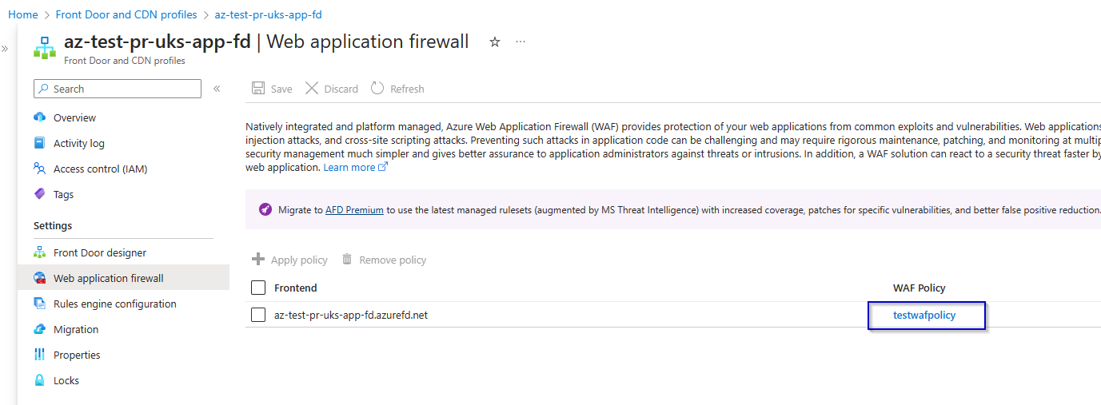Tick the select-all checkbox beside Frontend header
This screenshot has width=1101, height=405.
pyautogui.click(x=258, y=288)
